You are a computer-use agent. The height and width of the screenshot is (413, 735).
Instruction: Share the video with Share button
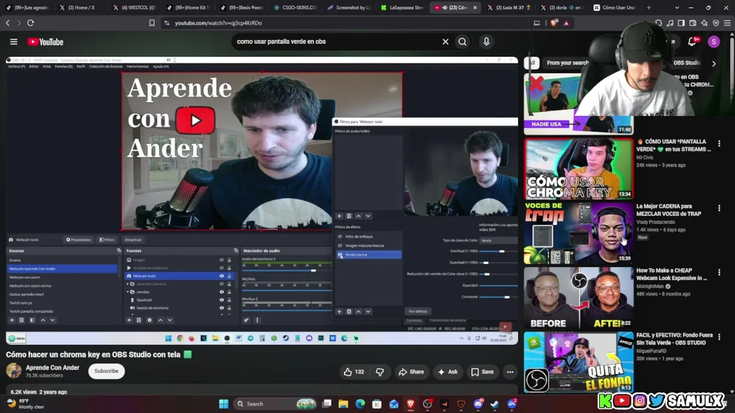[411, 372]
